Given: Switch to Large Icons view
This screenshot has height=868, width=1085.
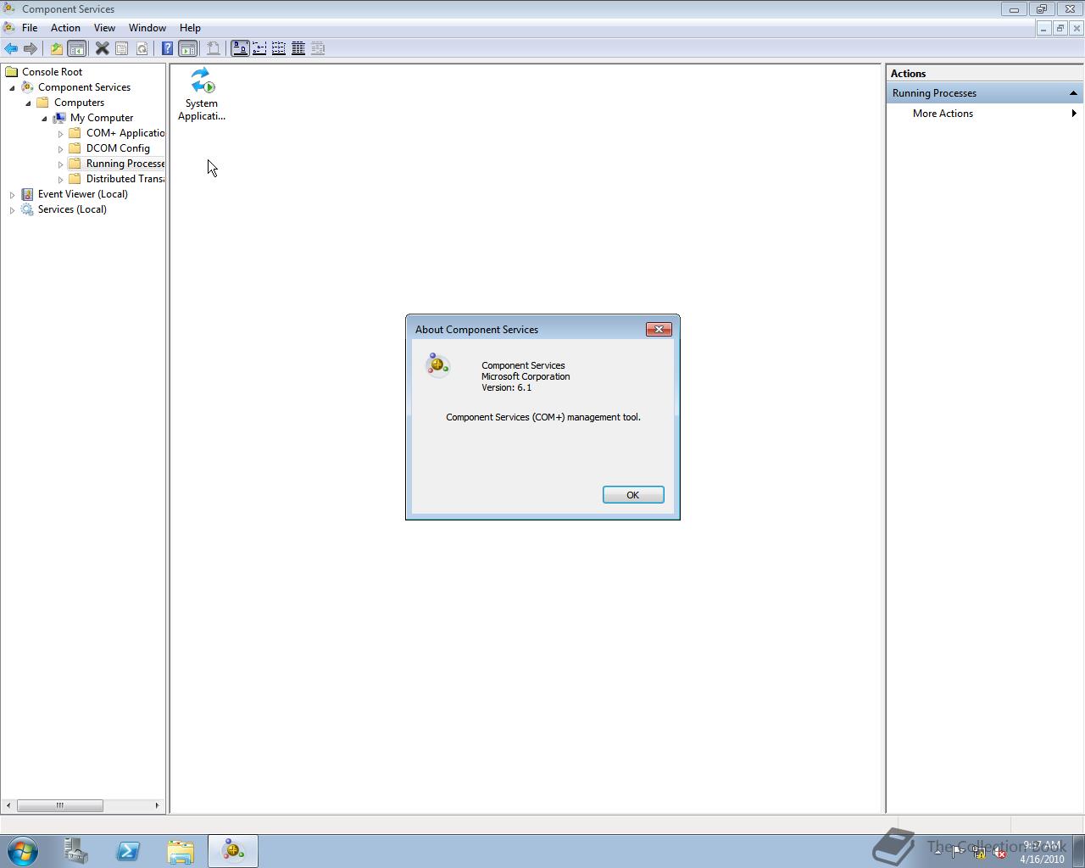Looking at the screenshot, I should point(240,48).
